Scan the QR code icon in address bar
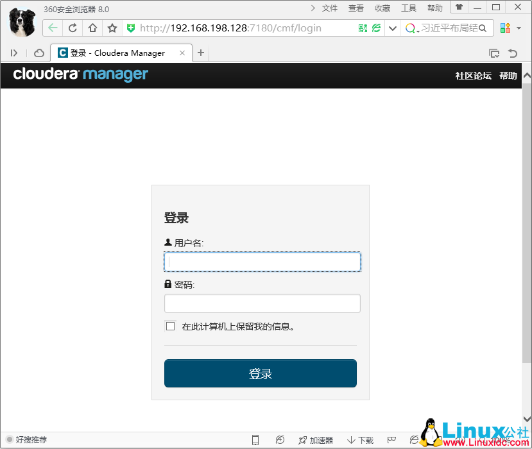 tap(363, 28)
